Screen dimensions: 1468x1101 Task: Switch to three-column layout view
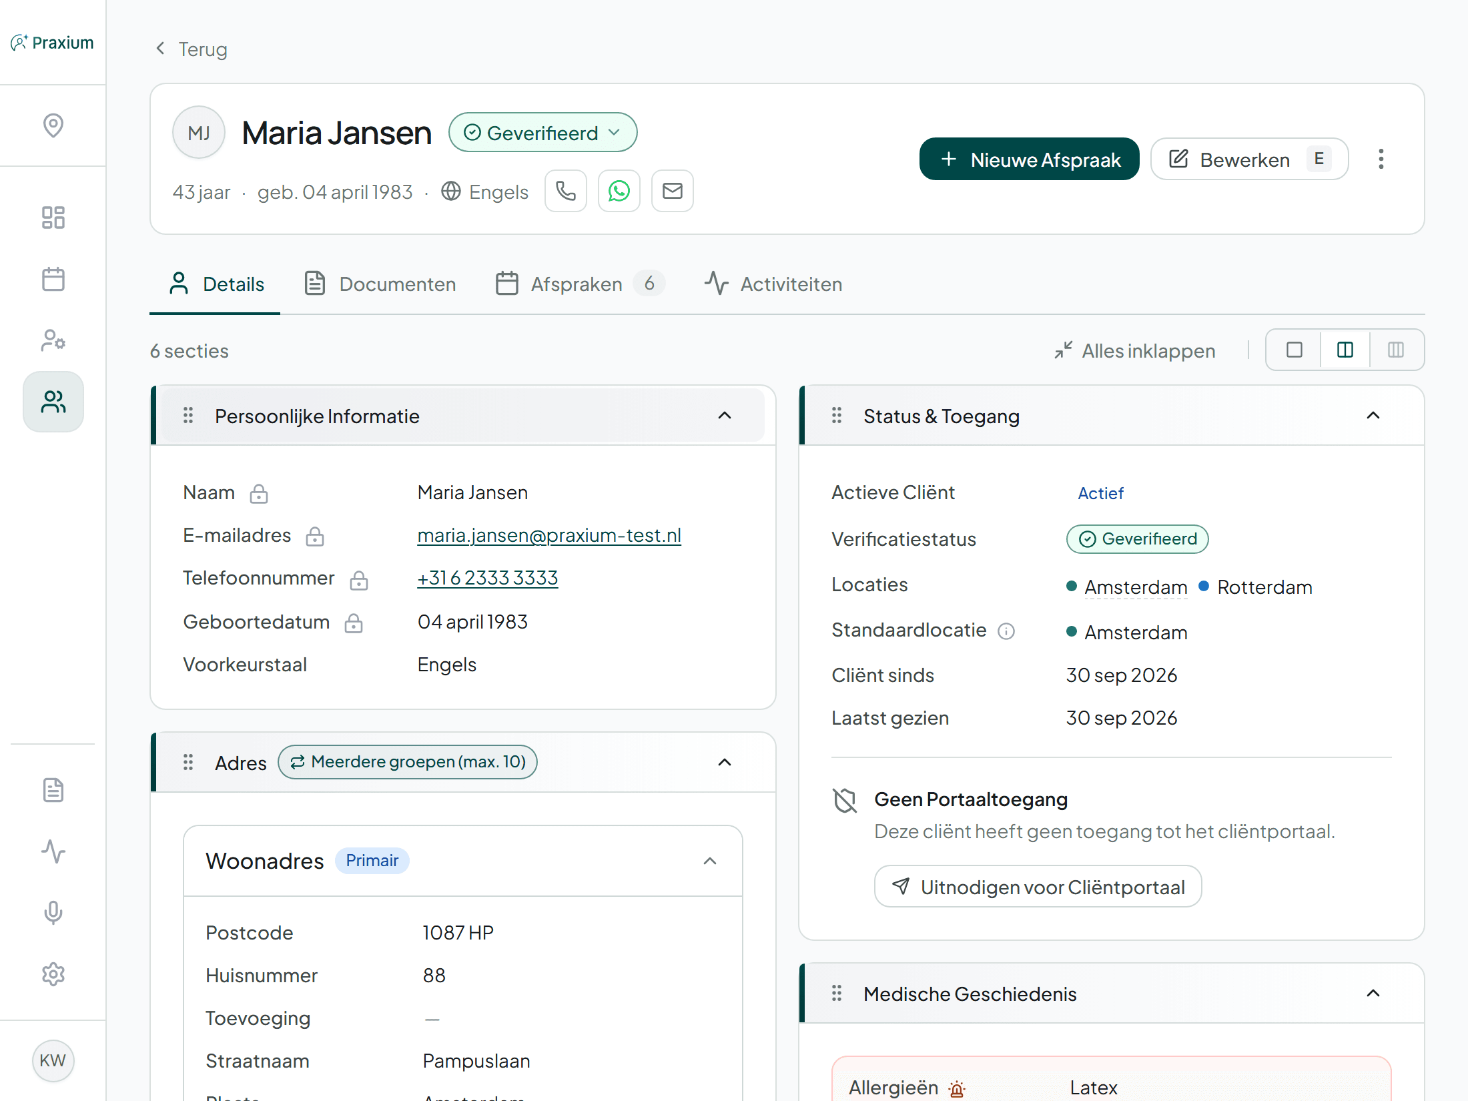tap(1396, 350)
